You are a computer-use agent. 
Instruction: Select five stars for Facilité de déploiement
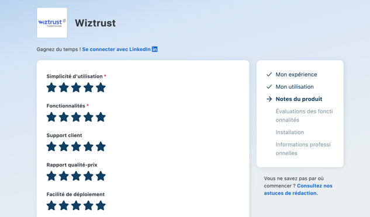tap(101, 205)
